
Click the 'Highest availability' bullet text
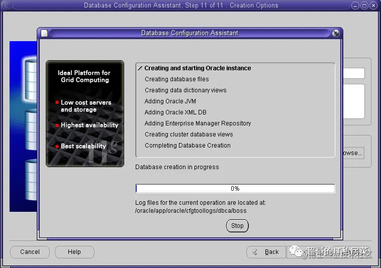coord(89,125)
